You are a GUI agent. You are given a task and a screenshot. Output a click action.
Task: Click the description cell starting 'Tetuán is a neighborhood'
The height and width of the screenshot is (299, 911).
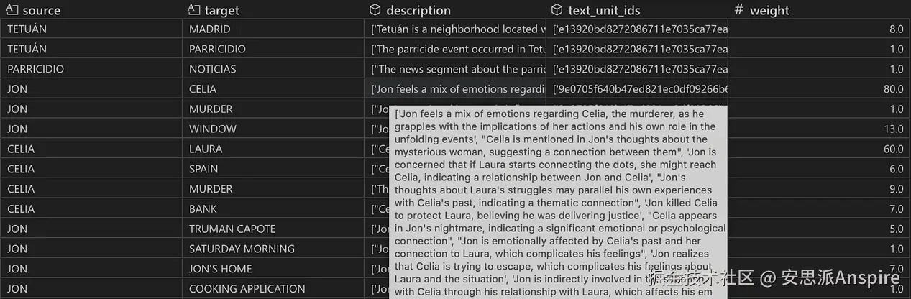457,29
